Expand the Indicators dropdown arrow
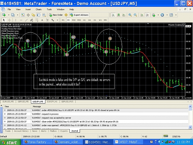The image size is (193, 145). [x=158, y=15]
